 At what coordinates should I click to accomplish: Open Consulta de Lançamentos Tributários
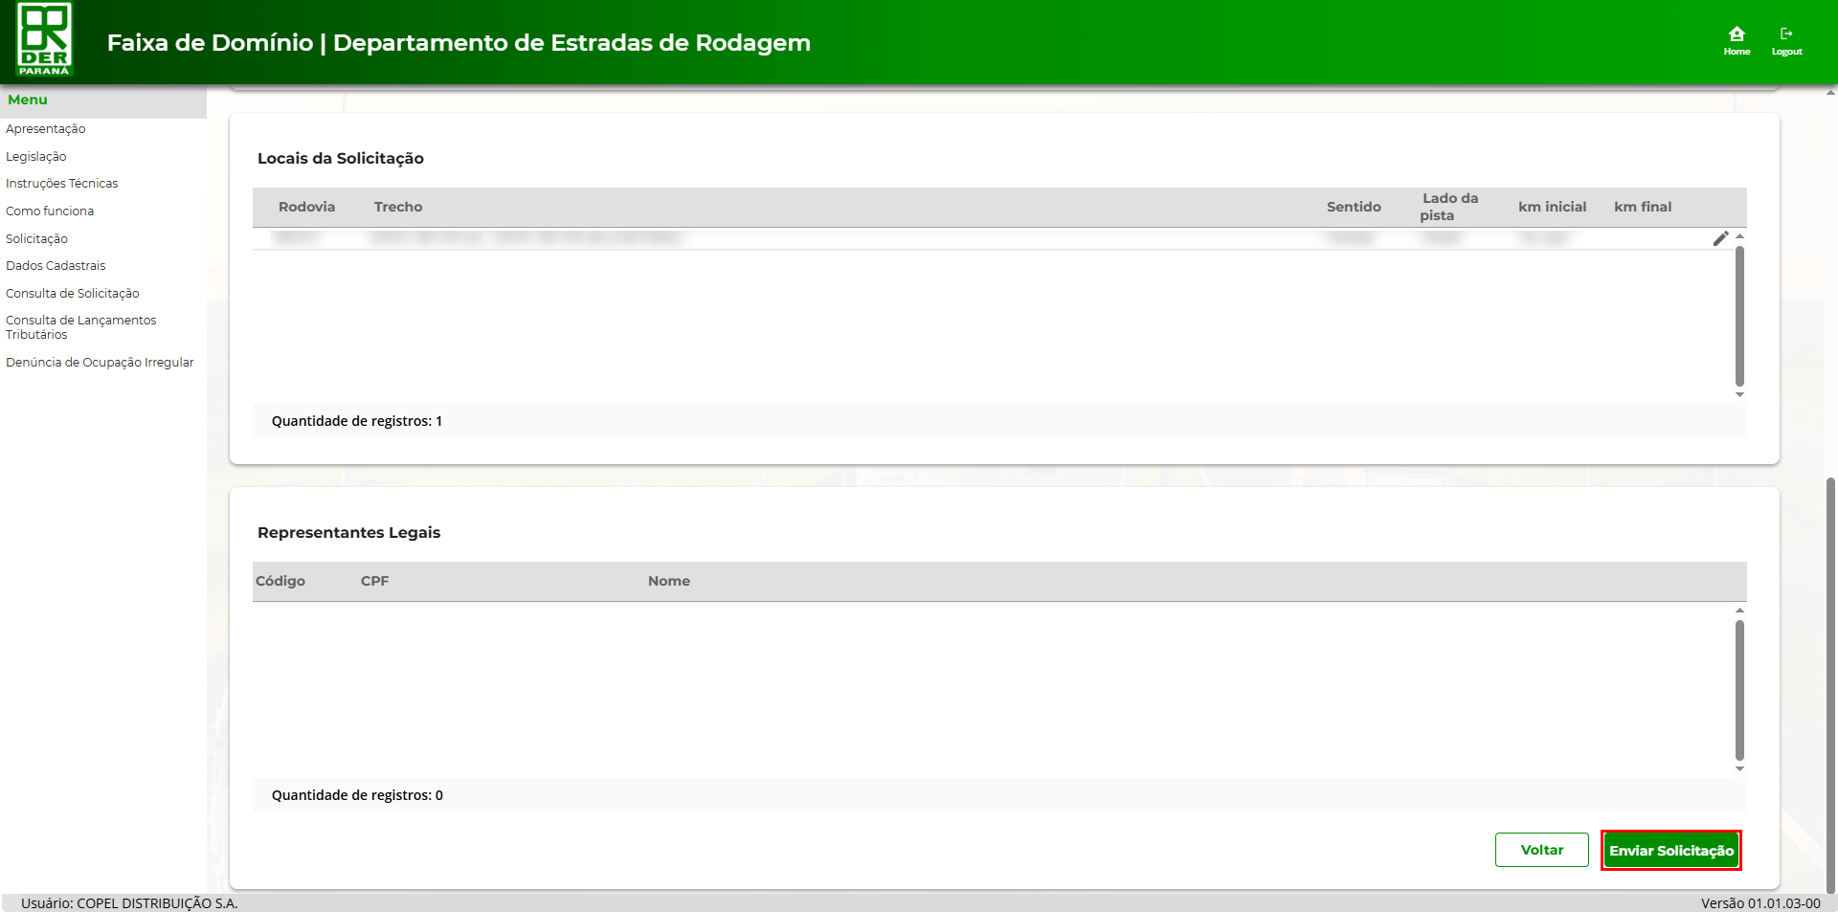point(80,327)
